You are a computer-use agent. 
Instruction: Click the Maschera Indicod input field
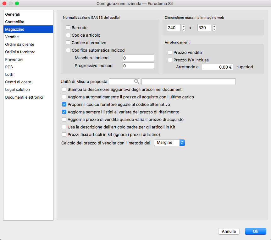point(138,58)
